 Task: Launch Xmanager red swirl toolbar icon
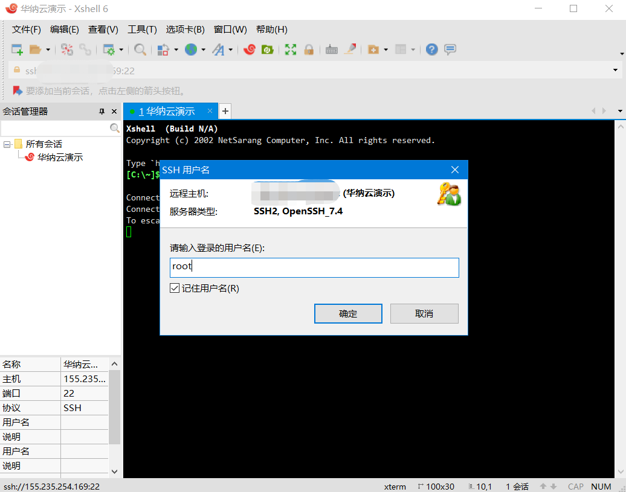click(x=250, y=50)
